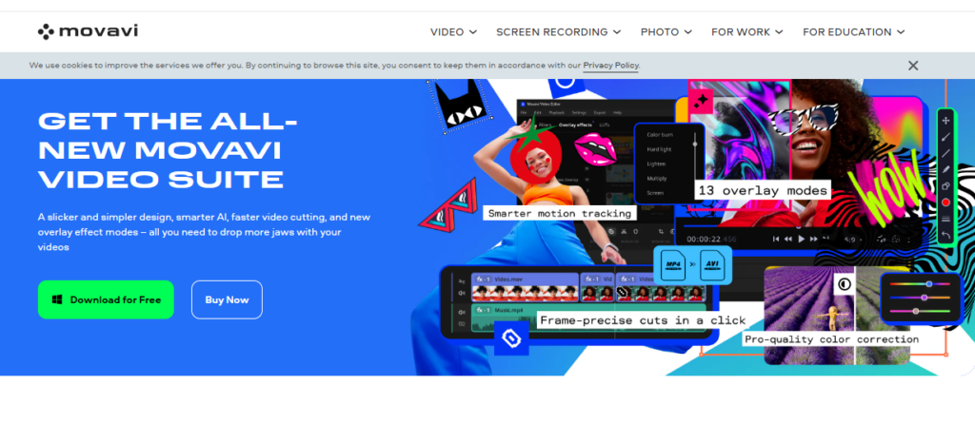
Task: Click the red record dot in toolbar
Action: [x=945, y=202]
